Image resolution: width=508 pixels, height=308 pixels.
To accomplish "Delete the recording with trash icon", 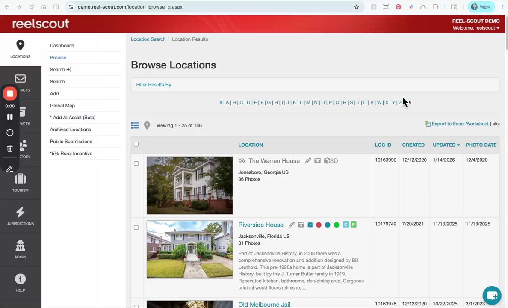I will 10,148.
